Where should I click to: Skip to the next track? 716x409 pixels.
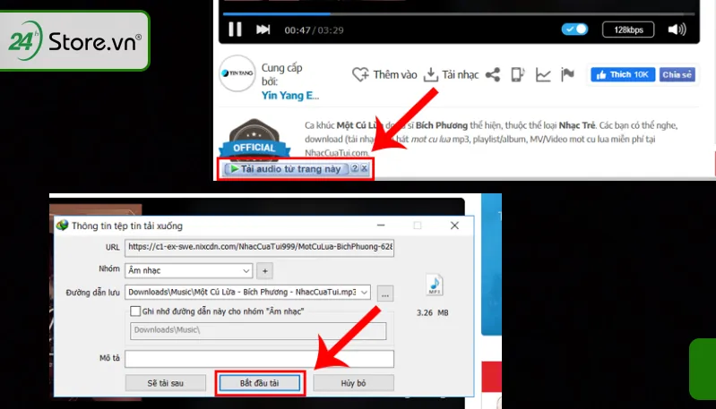pyautogui.click(x=263, y=30)
